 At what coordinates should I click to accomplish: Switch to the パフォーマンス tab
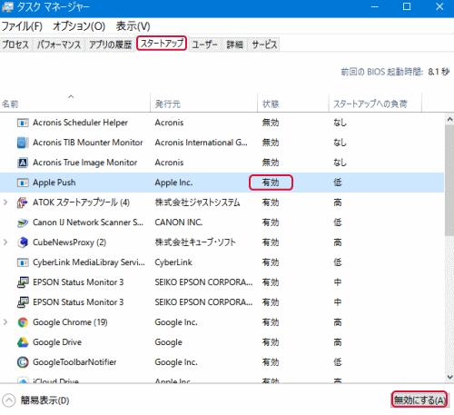tap(59, 44)
